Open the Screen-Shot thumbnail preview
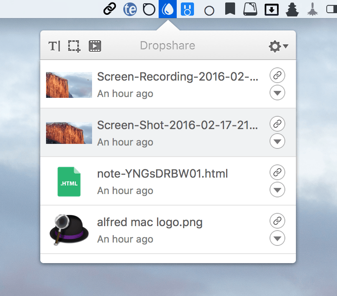The width and height of the screenshot is (337, 296). click(69, 133)
